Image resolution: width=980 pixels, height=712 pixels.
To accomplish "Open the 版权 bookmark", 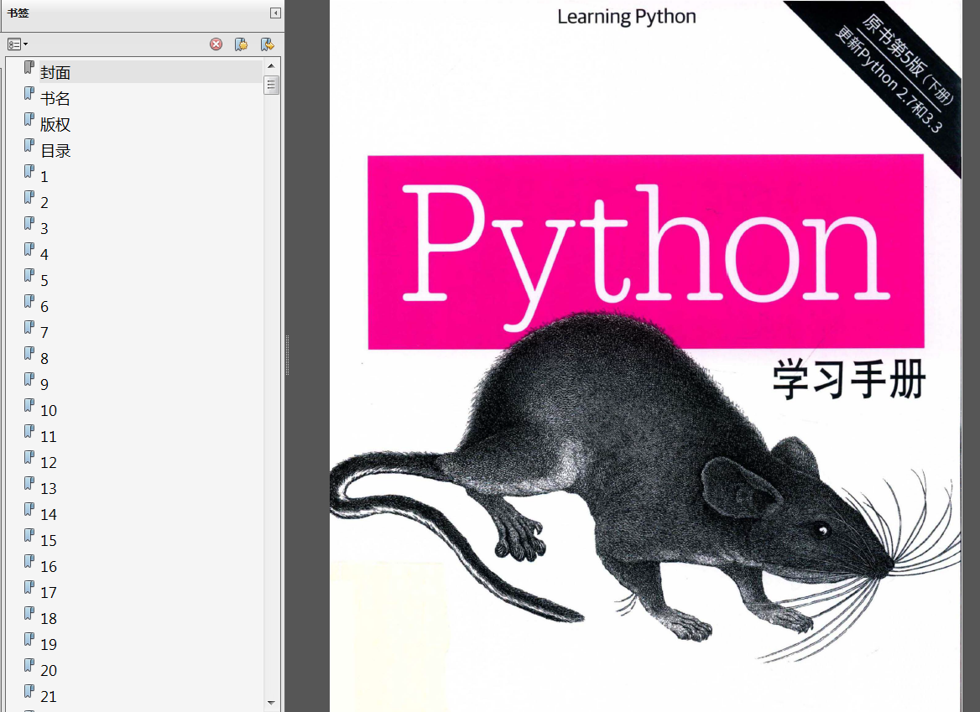I will (55, 125).
